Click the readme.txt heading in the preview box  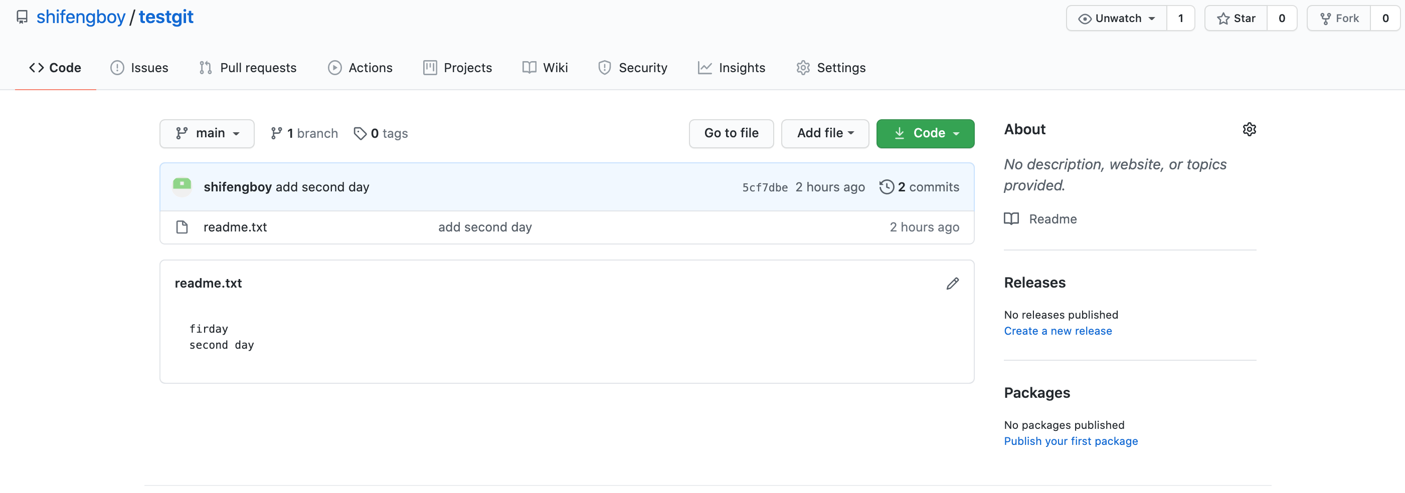click(208, 283)
